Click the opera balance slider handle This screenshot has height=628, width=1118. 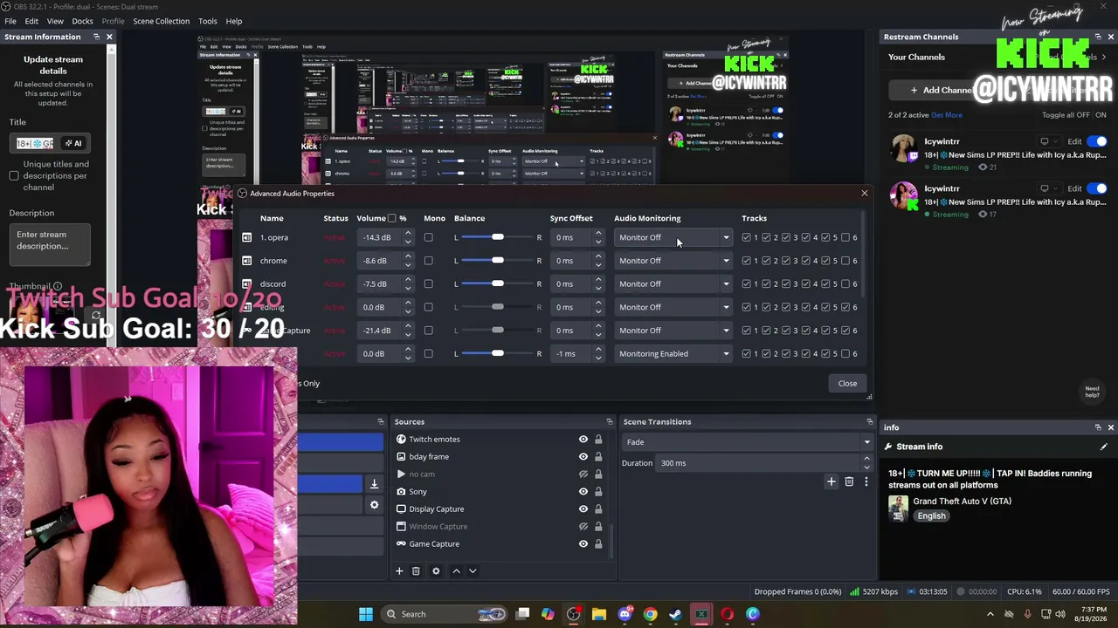tap(497, 237)
